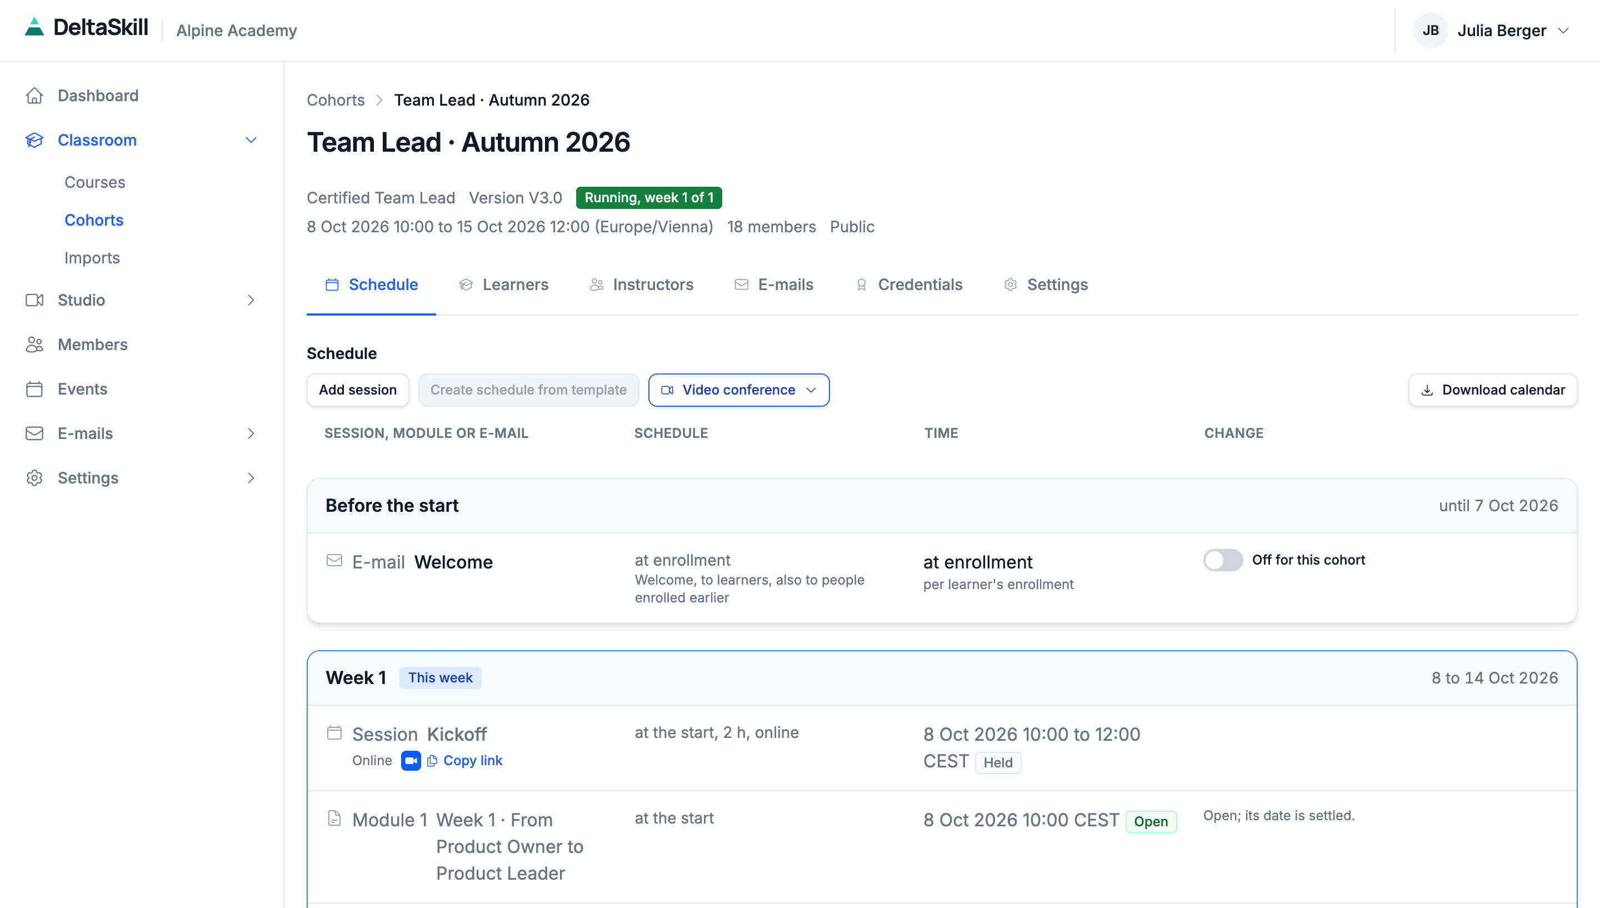The image size is (1600, 908).
Task: Open the Credentials tab
Action: (x=909, y=285)
